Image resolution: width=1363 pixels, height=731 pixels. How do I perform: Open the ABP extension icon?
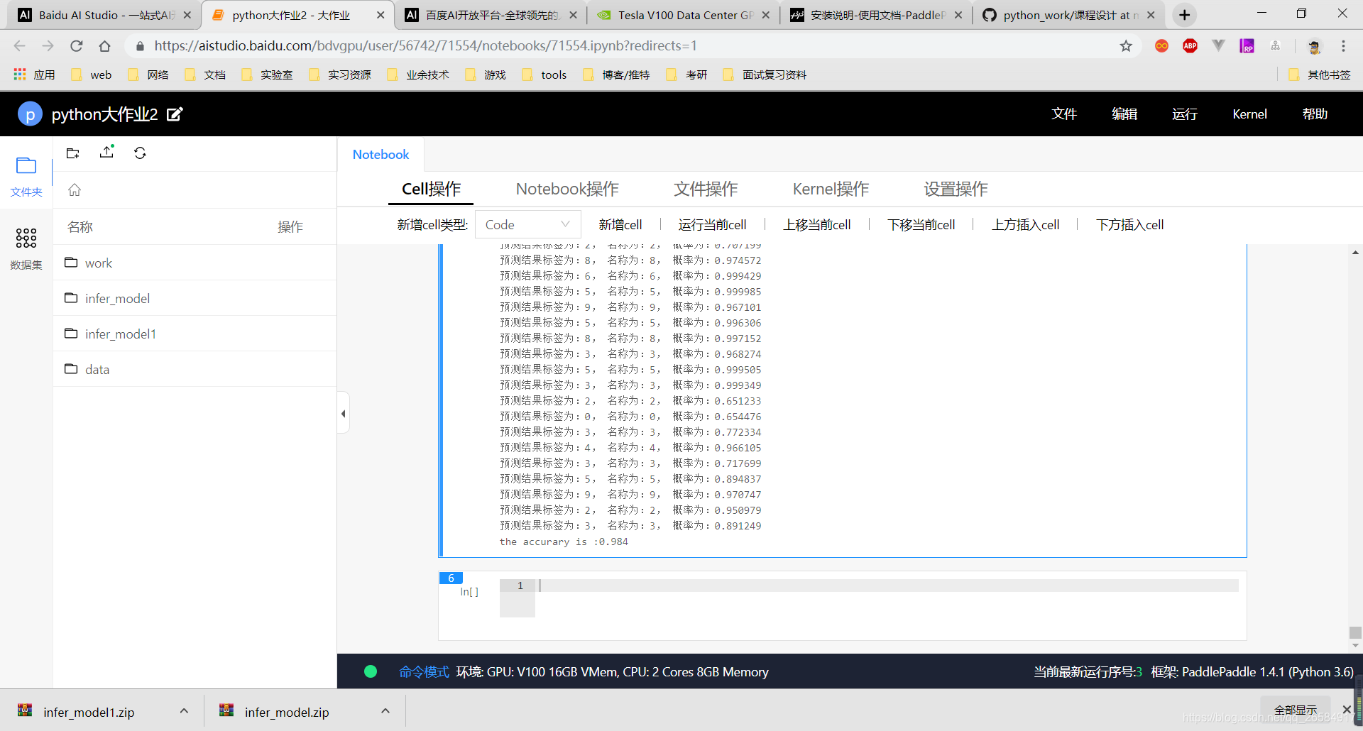pos(1190,46)
